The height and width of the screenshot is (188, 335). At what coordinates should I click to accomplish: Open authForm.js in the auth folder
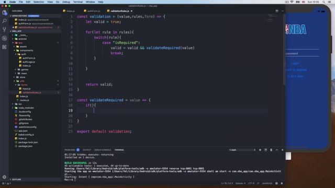pyautogui.click(x=29, y=58)
